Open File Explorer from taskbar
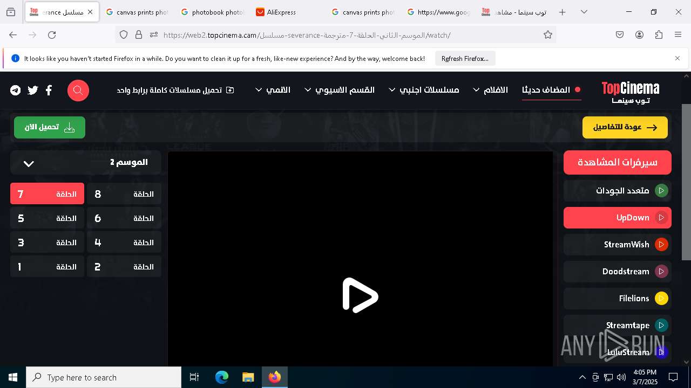The image size is (691, 388). [x=248, y=377]
